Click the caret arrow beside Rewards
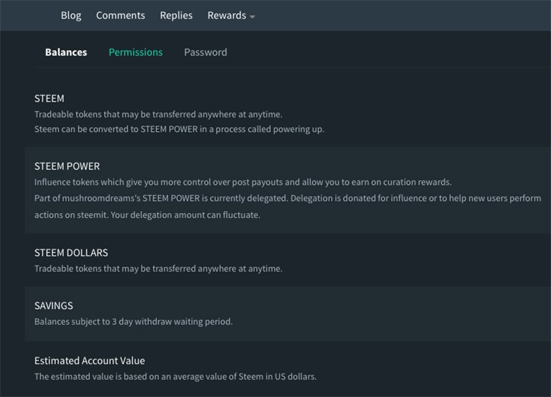Viewport: 551px width, 397px height. (x=252, y=16)
